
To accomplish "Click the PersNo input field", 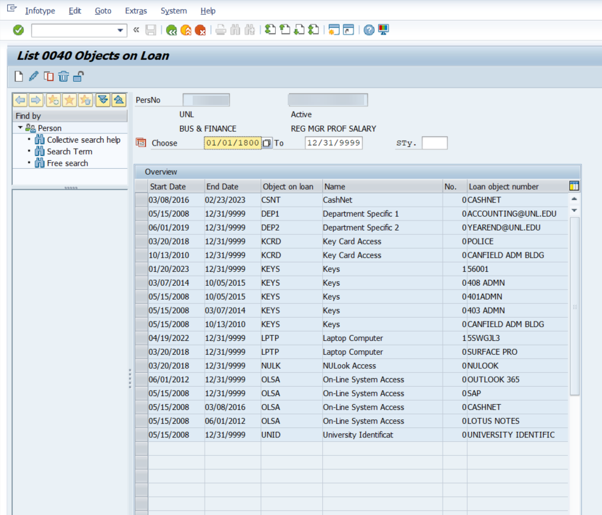I will 206,100.
